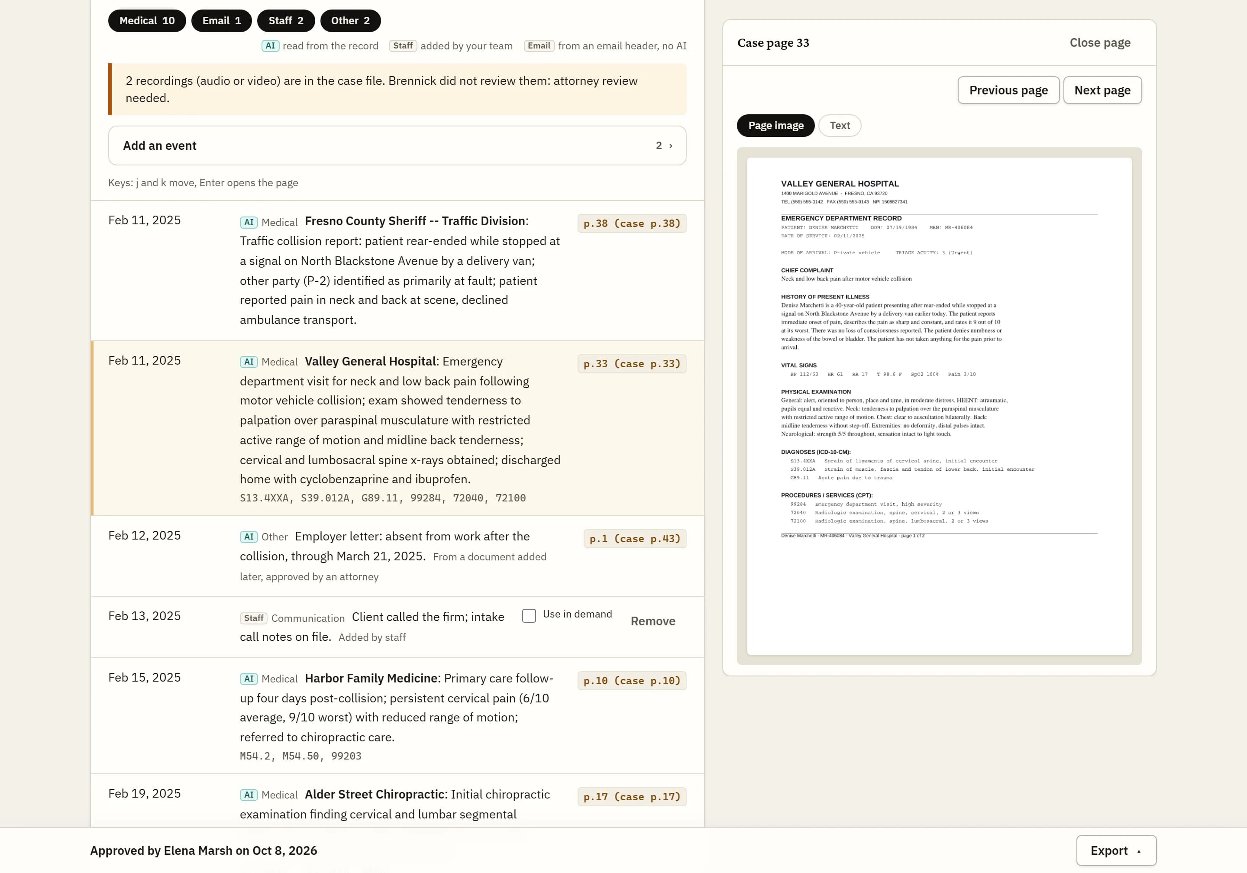The width and height of the screenshot is (1247, 873).
Task: Click codes 'S13.4XXA, S39.012A, G89.11' line
Action: (383, 498)
